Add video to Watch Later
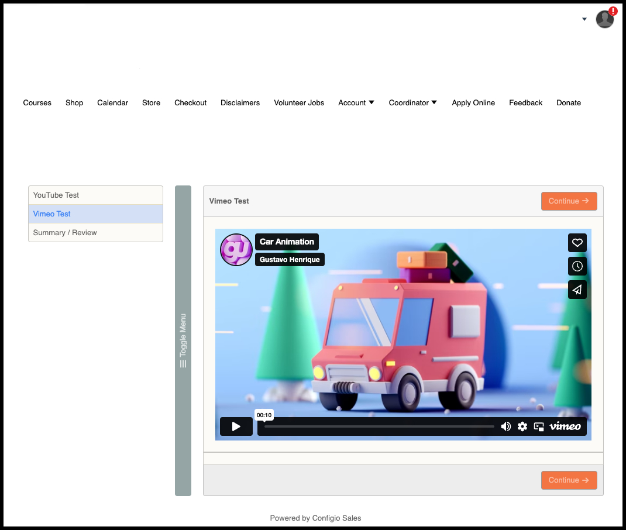This screenshot has height=530, width=626. click(x=577, y=266)
